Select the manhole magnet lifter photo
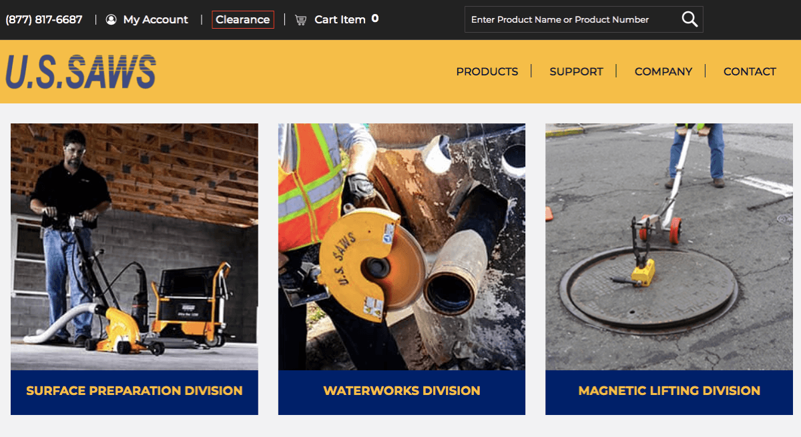This screenshot has width=801, height=437. [669, 247]
